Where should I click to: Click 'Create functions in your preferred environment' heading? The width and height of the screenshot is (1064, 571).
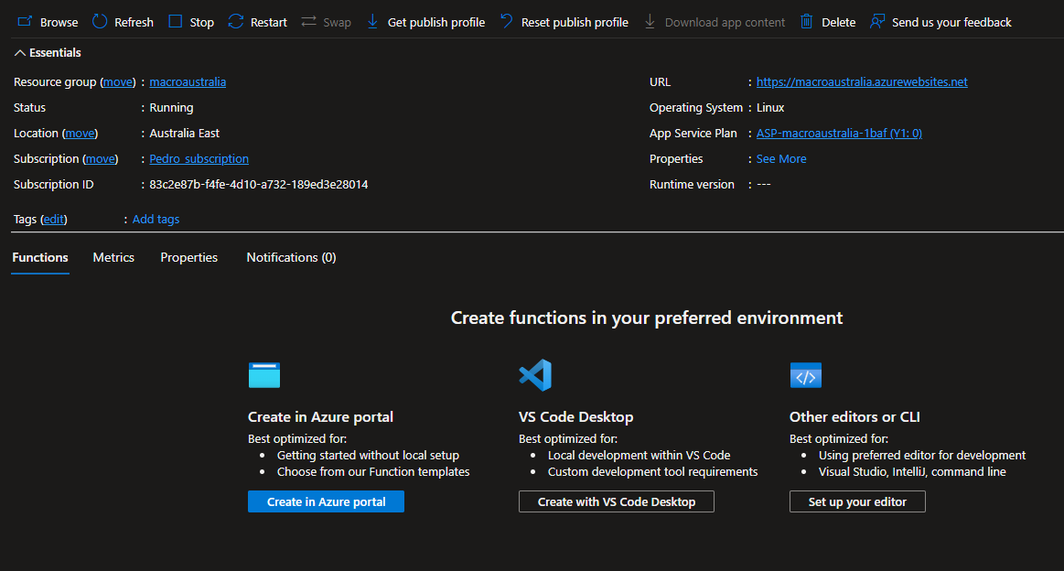[x=647, y=318]
